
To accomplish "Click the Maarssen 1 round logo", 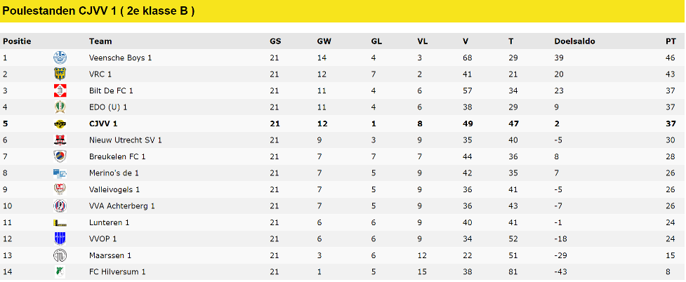I will coord(60,255).
